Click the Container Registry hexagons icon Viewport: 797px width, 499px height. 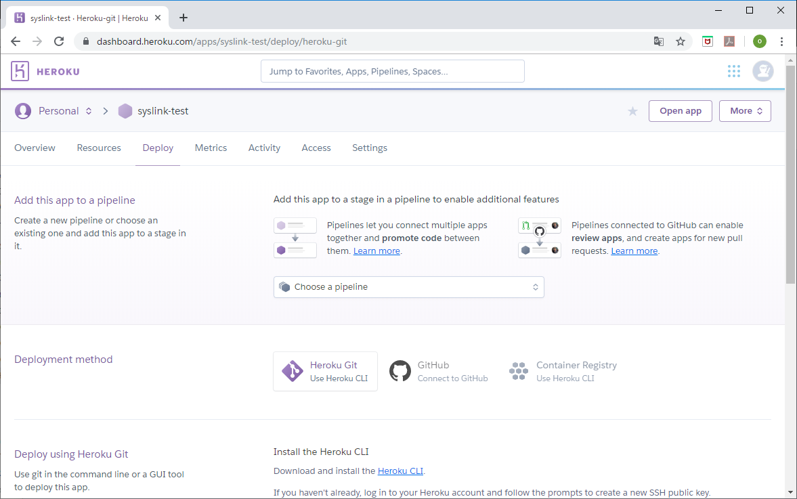(519, 371)
